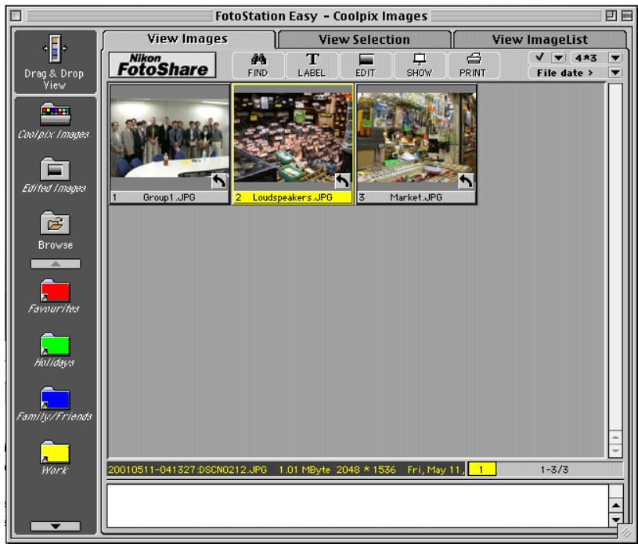Click the window collapse box
The image size is (638, 544).
pyautogui.click(x=626, y=16)
